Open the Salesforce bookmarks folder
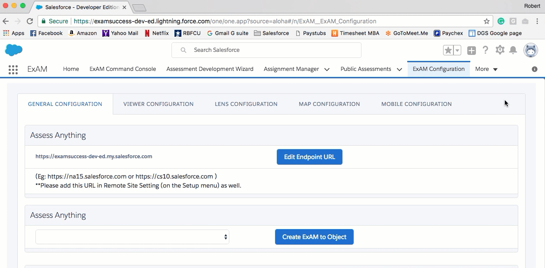The width and height of the screenshot is (545, 268). click(x=272, y=33)
